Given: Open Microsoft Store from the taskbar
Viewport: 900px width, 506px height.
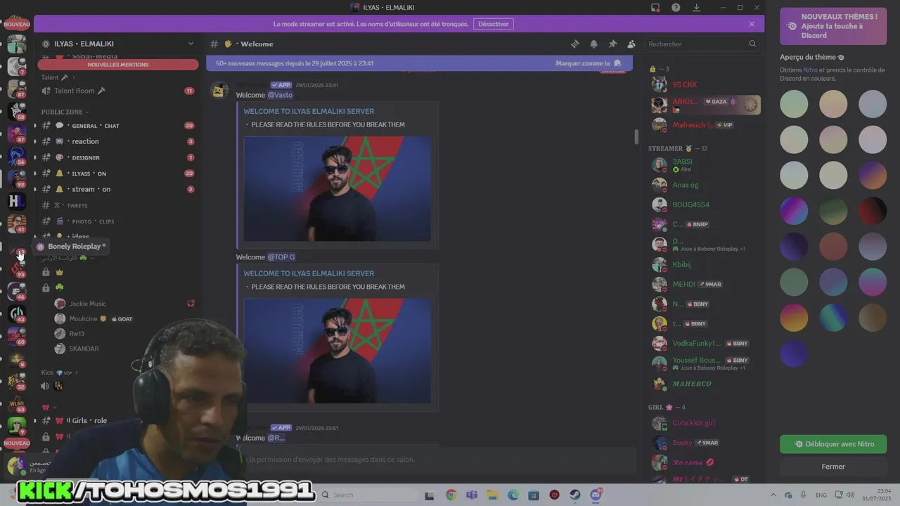Looking at the screenshot, I should point(534,495).
